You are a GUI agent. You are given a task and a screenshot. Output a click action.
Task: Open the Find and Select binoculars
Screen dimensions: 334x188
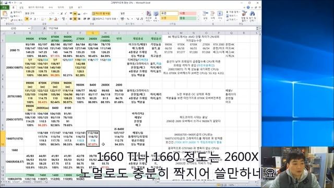click(252, 16)
